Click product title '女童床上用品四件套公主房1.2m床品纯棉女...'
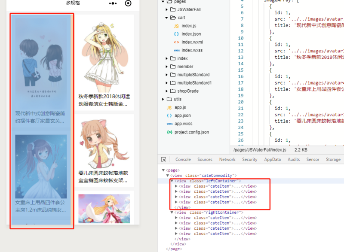Viewport: 344px width, 252px height. tap(40, 206)
